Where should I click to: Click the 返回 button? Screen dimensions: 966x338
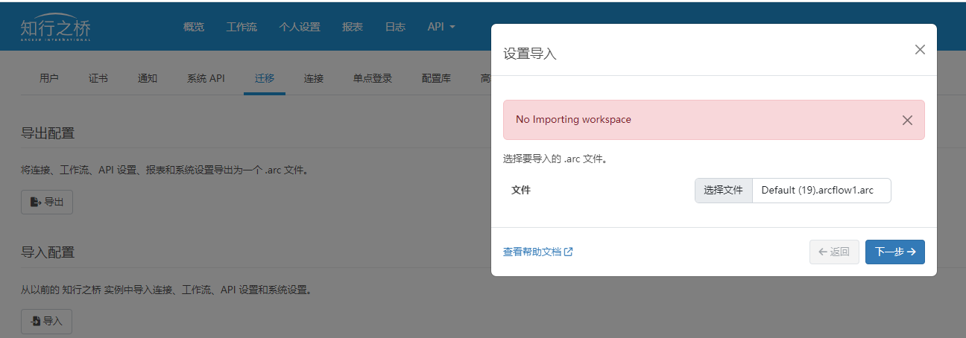835,252
